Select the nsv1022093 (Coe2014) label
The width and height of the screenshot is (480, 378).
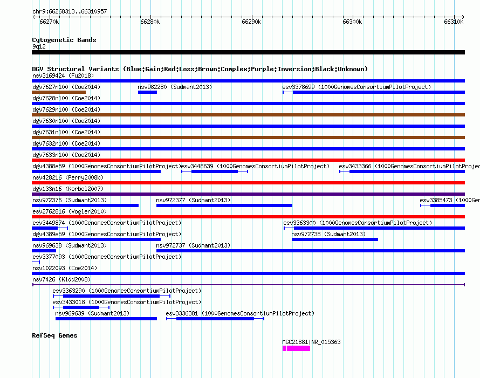click(65, 268)
